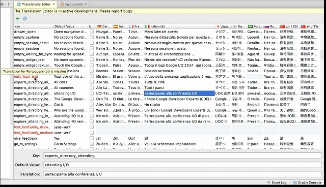Click the Default Value column header
The image size is (326, 187).
71,26
